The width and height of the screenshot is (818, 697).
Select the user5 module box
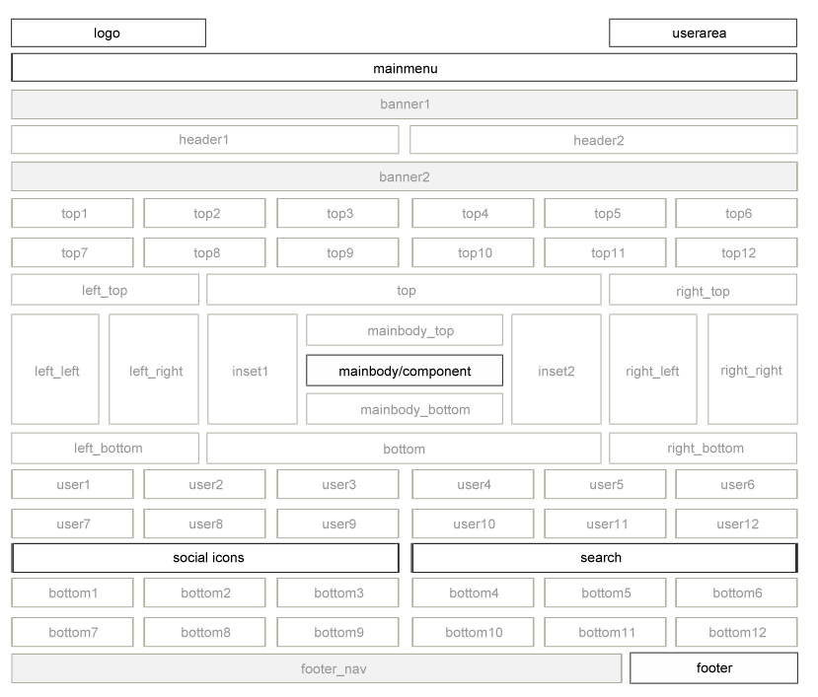click(605, 484)
